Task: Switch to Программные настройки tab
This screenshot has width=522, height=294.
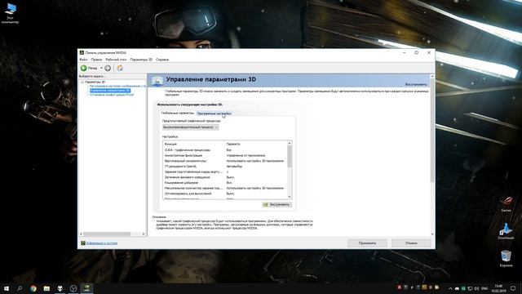Action: pyautogui.click(x=214, y=114)
